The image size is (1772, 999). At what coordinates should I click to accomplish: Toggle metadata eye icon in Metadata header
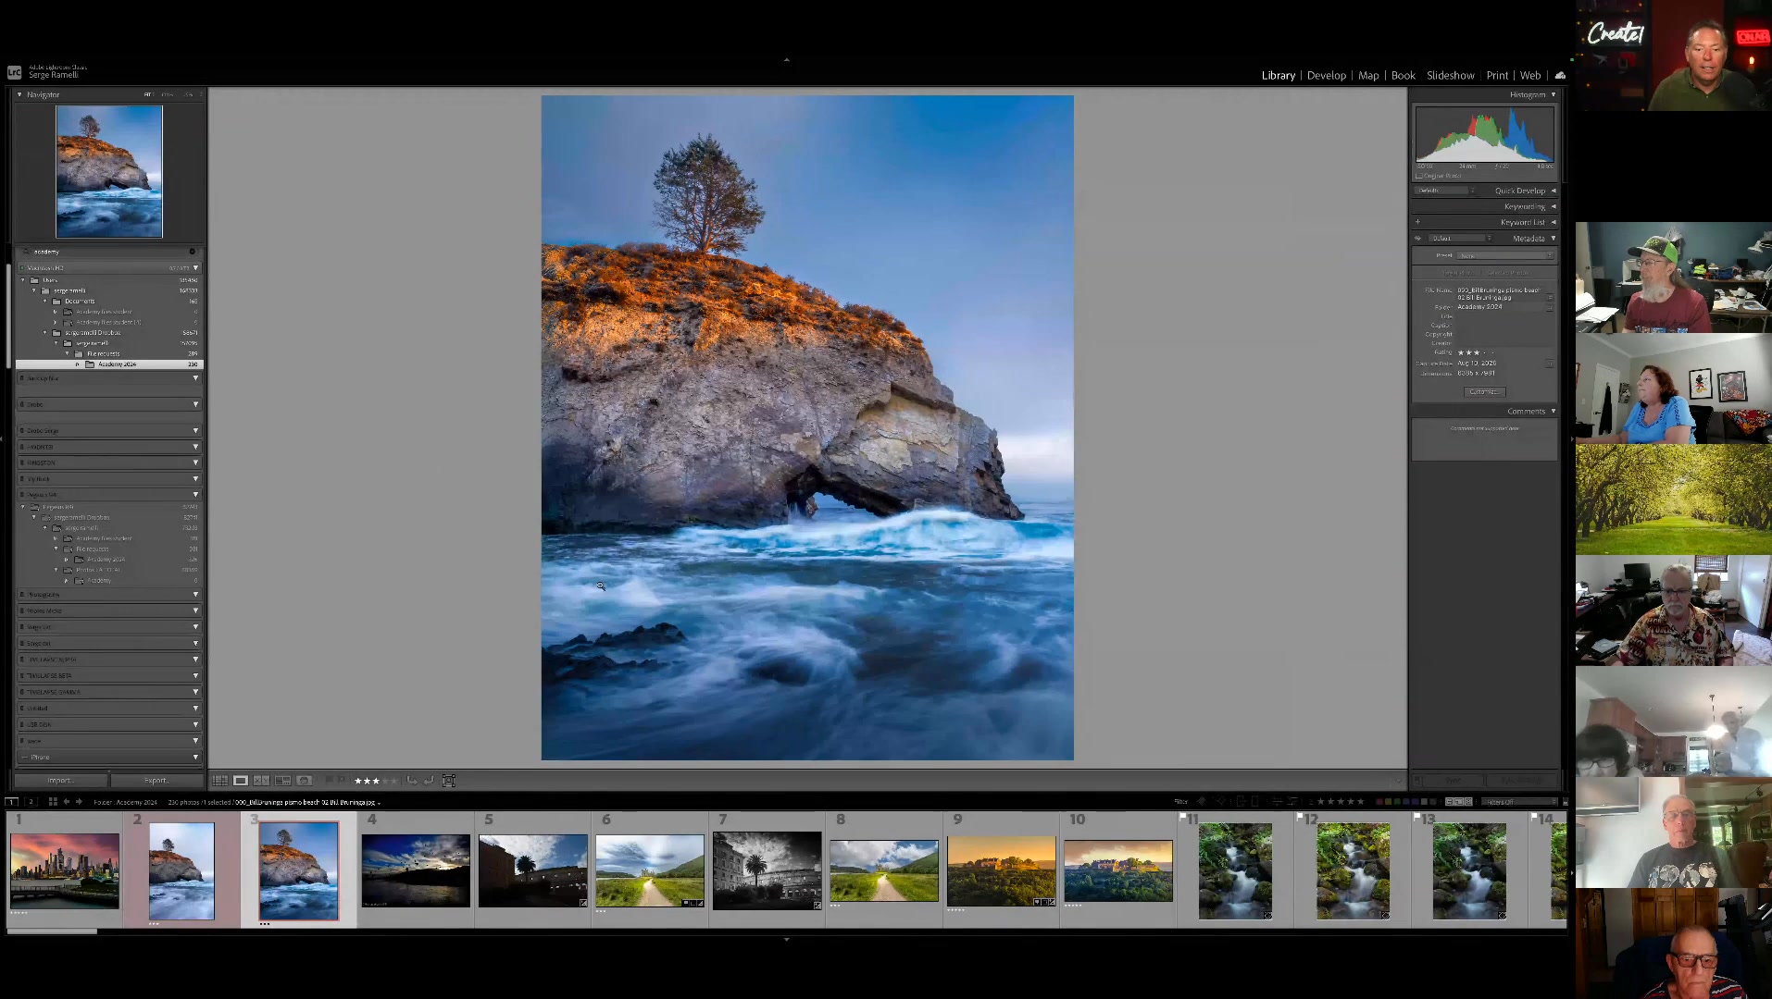point(1417,238)
